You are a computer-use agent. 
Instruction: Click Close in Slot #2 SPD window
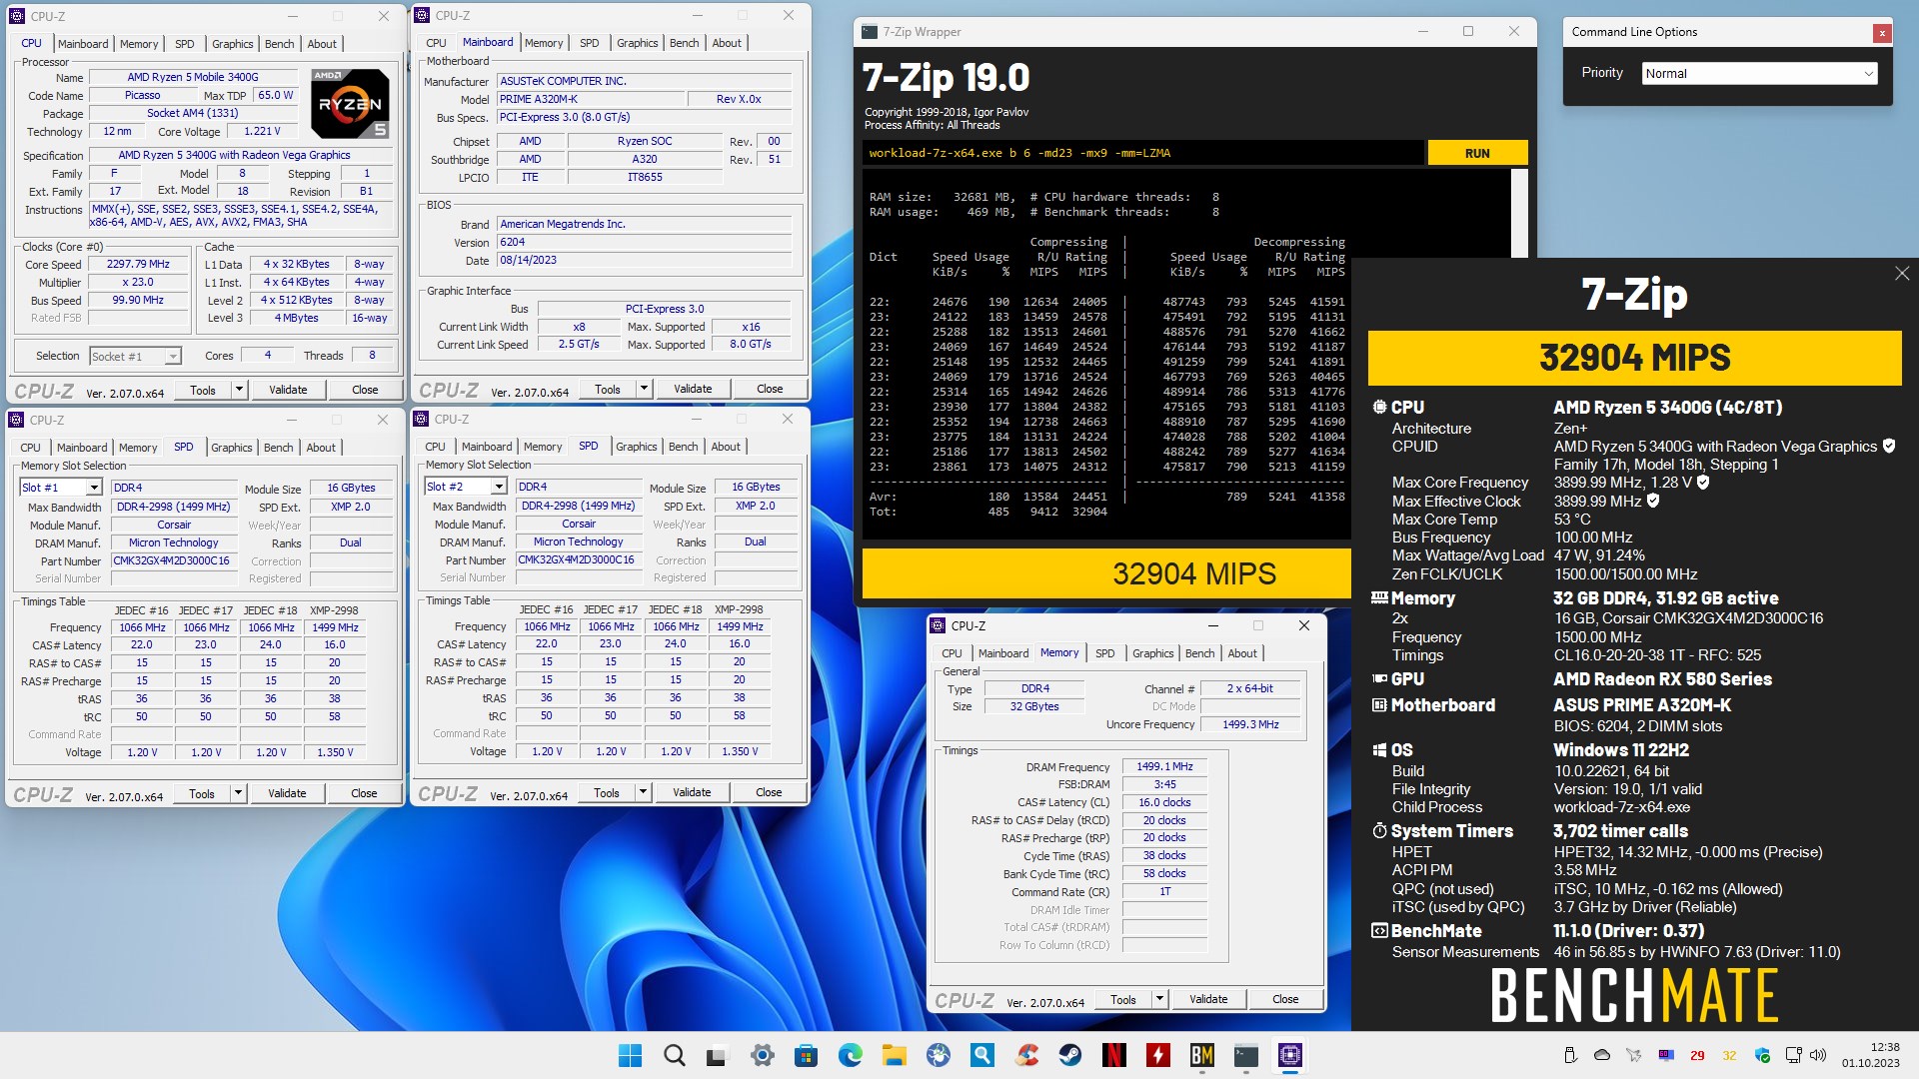click(769, 792)
